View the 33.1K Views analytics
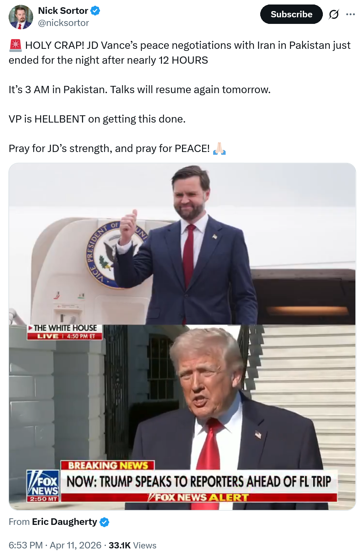Screen dimensions: 363x555 click(133, 545)
